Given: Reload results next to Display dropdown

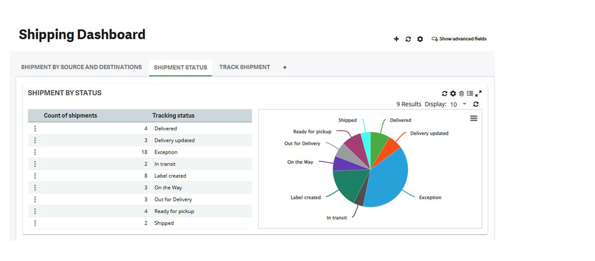Looking at the screenshot, I should pyautogui.click(x=476, y=104).
